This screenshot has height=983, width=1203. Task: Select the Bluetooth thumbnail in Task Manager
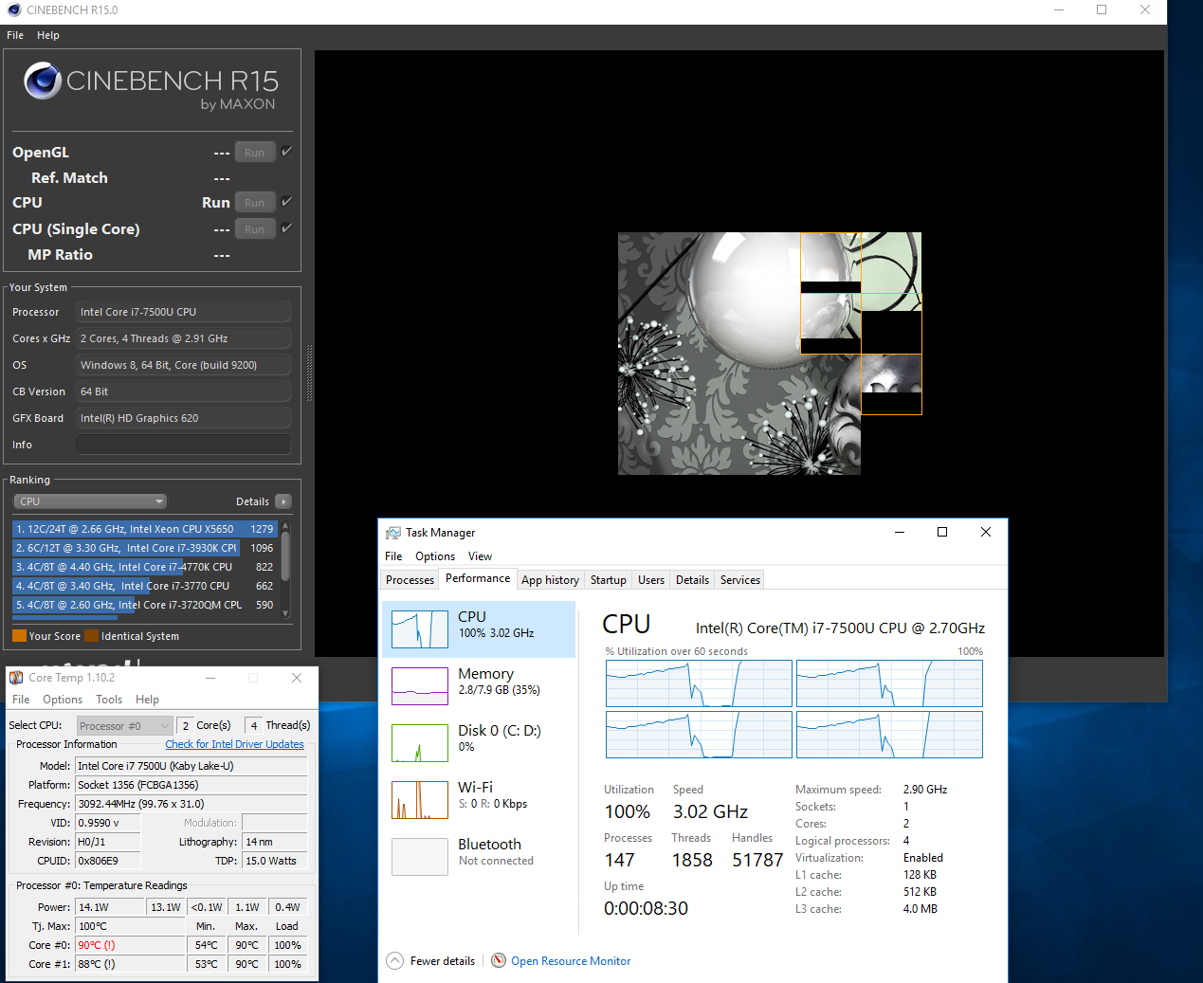click(x=420, y=857)
